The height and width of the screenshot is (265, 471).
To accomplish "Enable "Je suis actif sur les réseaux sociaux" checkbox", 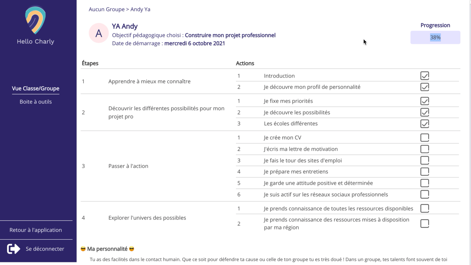I will click(x=424, y=194).
